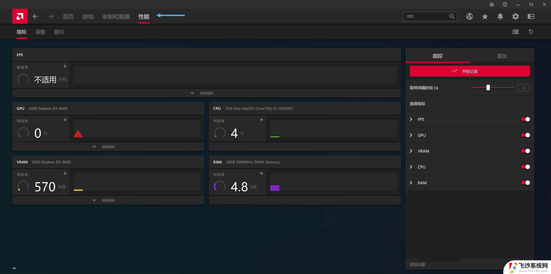Click the 开始记录 button
Image resolution: width=551 pixels, height=274 pixels.
coord(470,71)
